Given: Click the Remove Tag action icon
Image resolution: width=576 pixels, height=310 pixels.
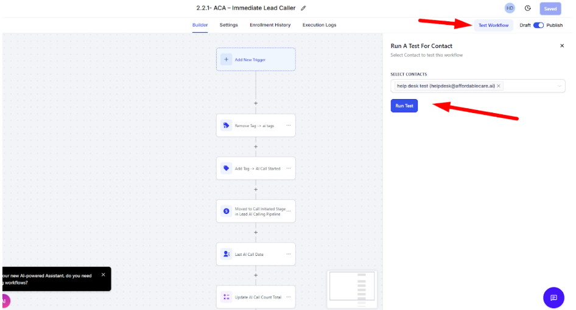Looking at the screenshot, I should 227,125.
